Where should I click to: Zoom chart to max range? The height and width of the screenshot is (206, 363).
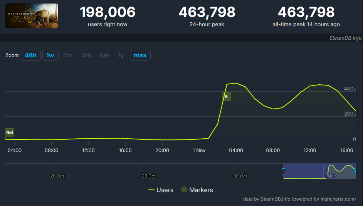click(140, 55)
